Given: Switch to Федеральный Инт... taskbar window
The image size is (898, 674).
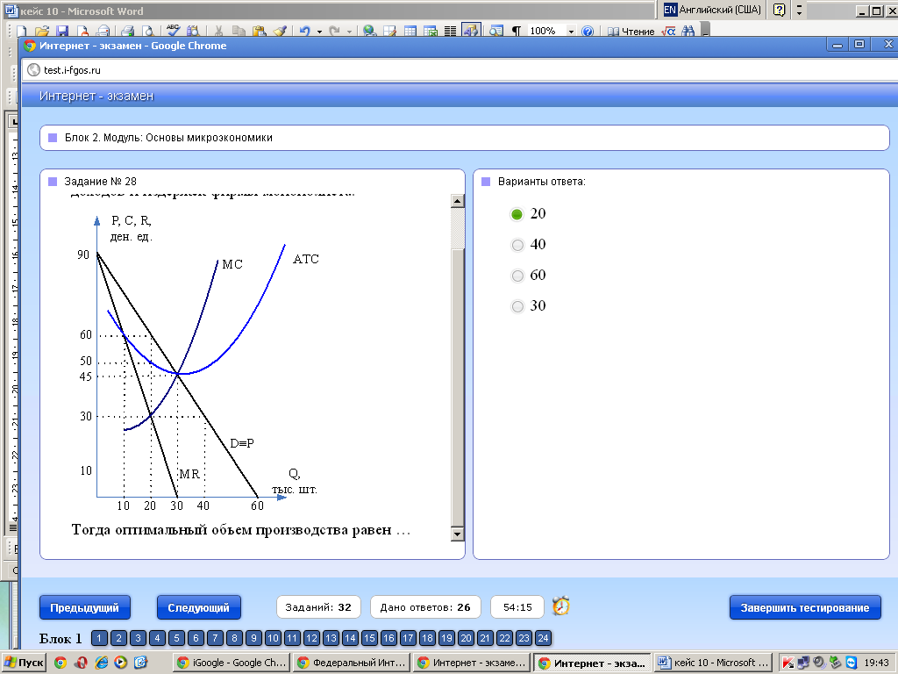Looking at the screenshot, I should 352,663.
